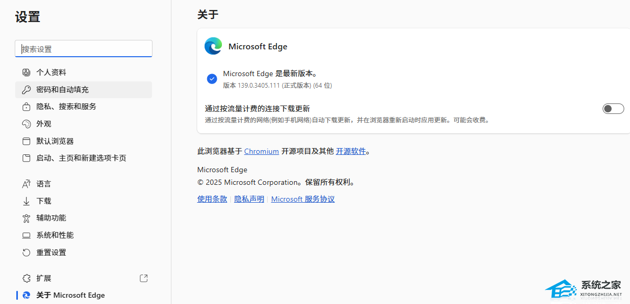This screenshot has width=630, height=304.
Task: Click the 关于 page heading
Action: (x=208, y=15)
